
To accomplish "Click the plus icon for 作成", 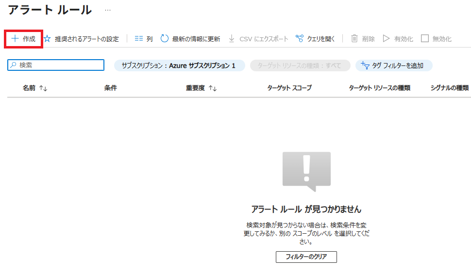I will (x=15, y=39).
